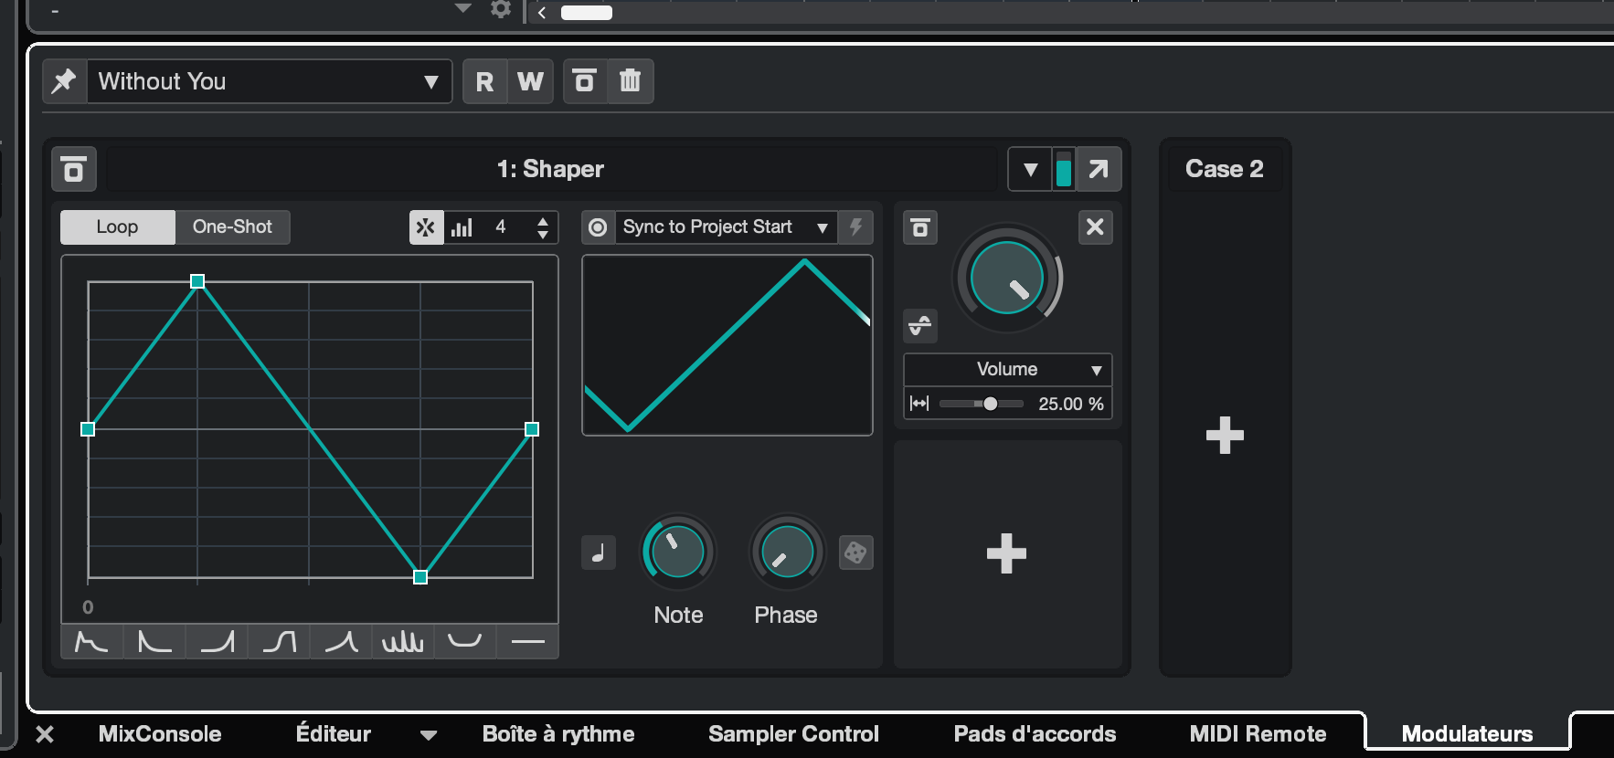Viewport: 1614px width, 758px height.
Task: Toggle snap to grid in Shaper editor
Action: click(426, 227)
